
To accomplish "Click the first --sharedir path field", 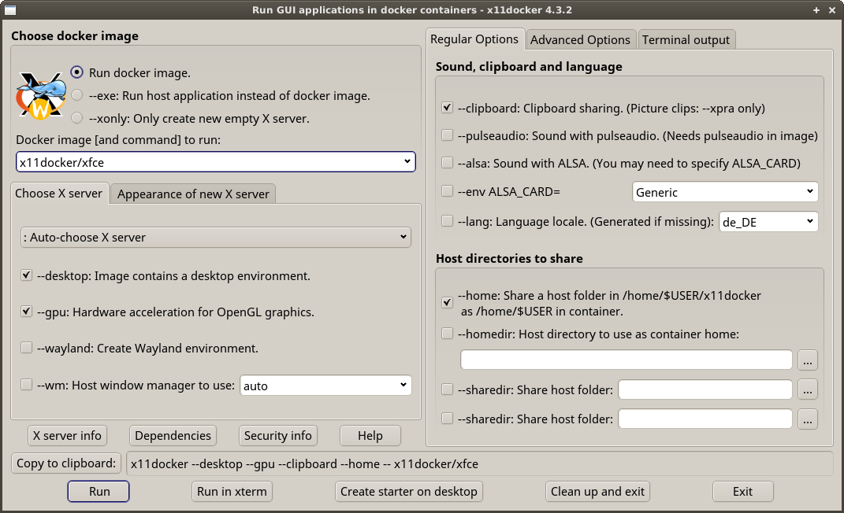I will pos(705,389).
